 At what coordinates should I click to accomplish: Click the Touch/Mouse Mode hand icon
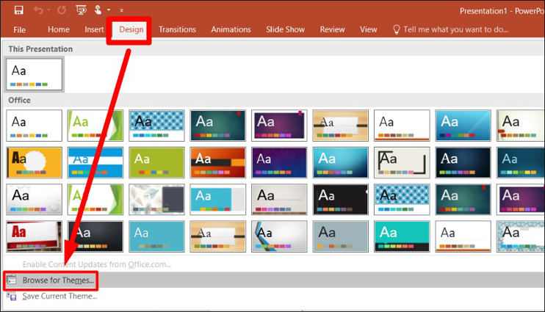(98, 10)
